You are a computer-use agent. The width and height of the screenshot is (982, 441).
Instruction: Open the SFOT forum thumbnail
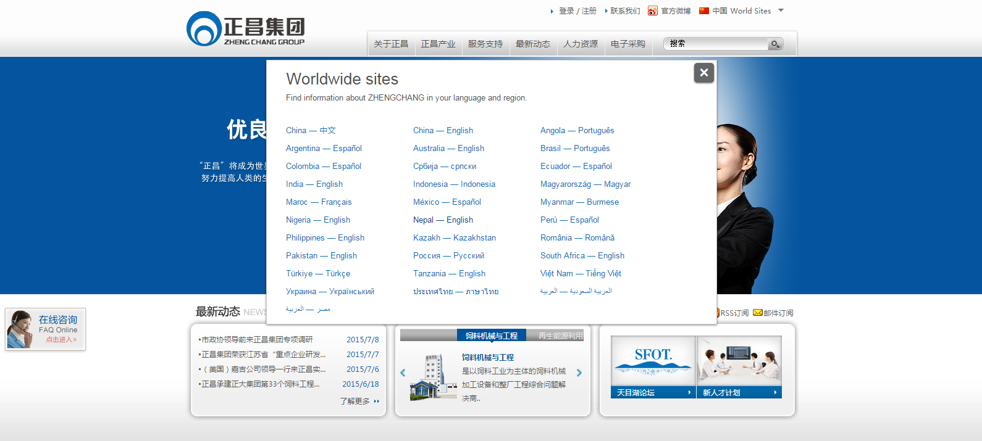click(653, 361)
